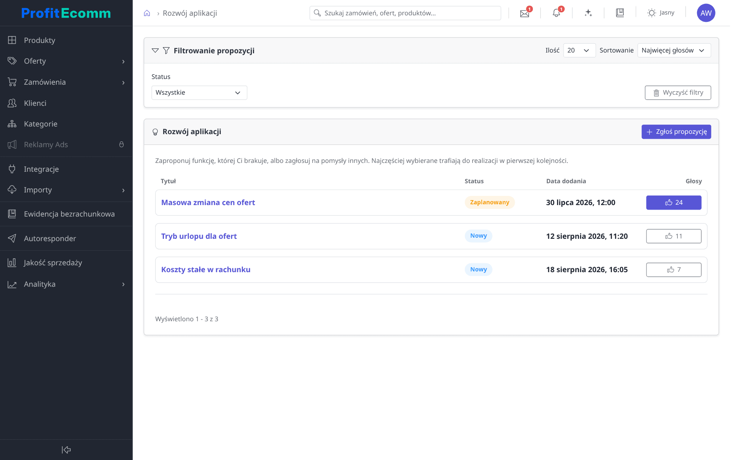Focus the Szukaj zamówień search field

(405, 13)
